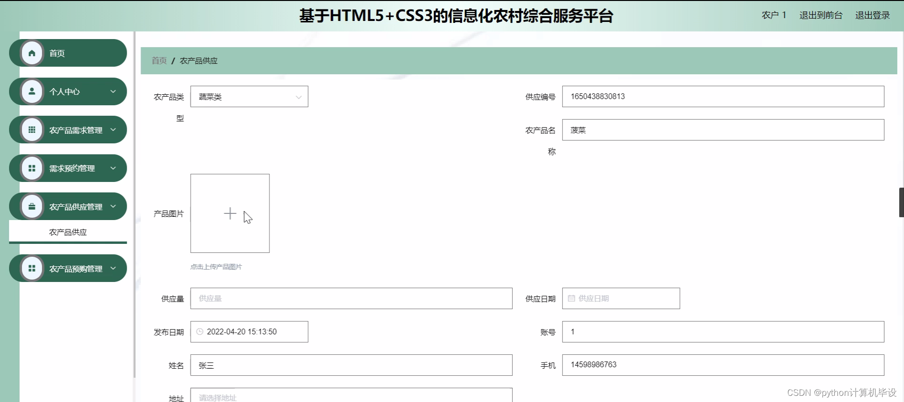Click the 发布日期 datetime field
Viewport: 904px width, 402px height.
click(x=249, y=332)
